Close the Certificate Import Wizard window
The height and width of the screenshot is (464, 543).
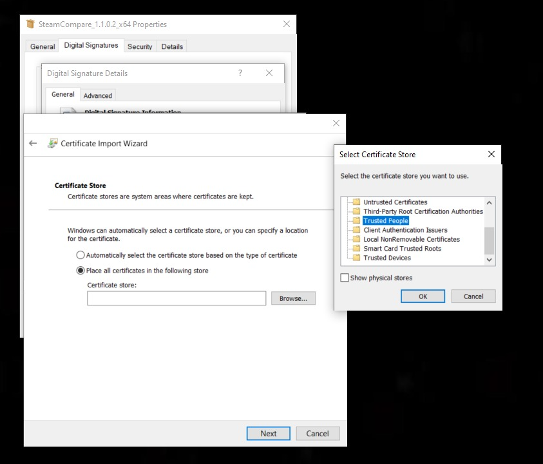coord(336,123)
